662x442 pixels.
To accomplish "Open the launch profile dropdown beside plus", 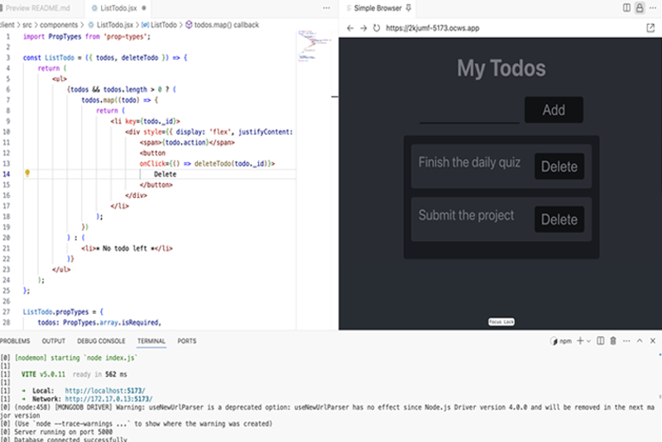I will (x=589, y=340).
